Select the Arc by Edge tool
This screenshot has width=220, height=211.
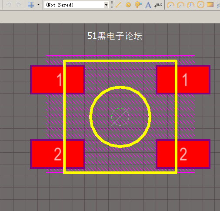click(180, 5)
